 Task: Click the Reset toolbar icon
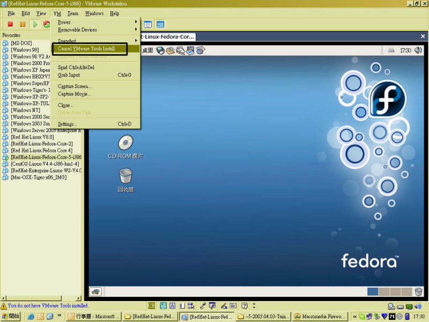(x=47, y=24)
